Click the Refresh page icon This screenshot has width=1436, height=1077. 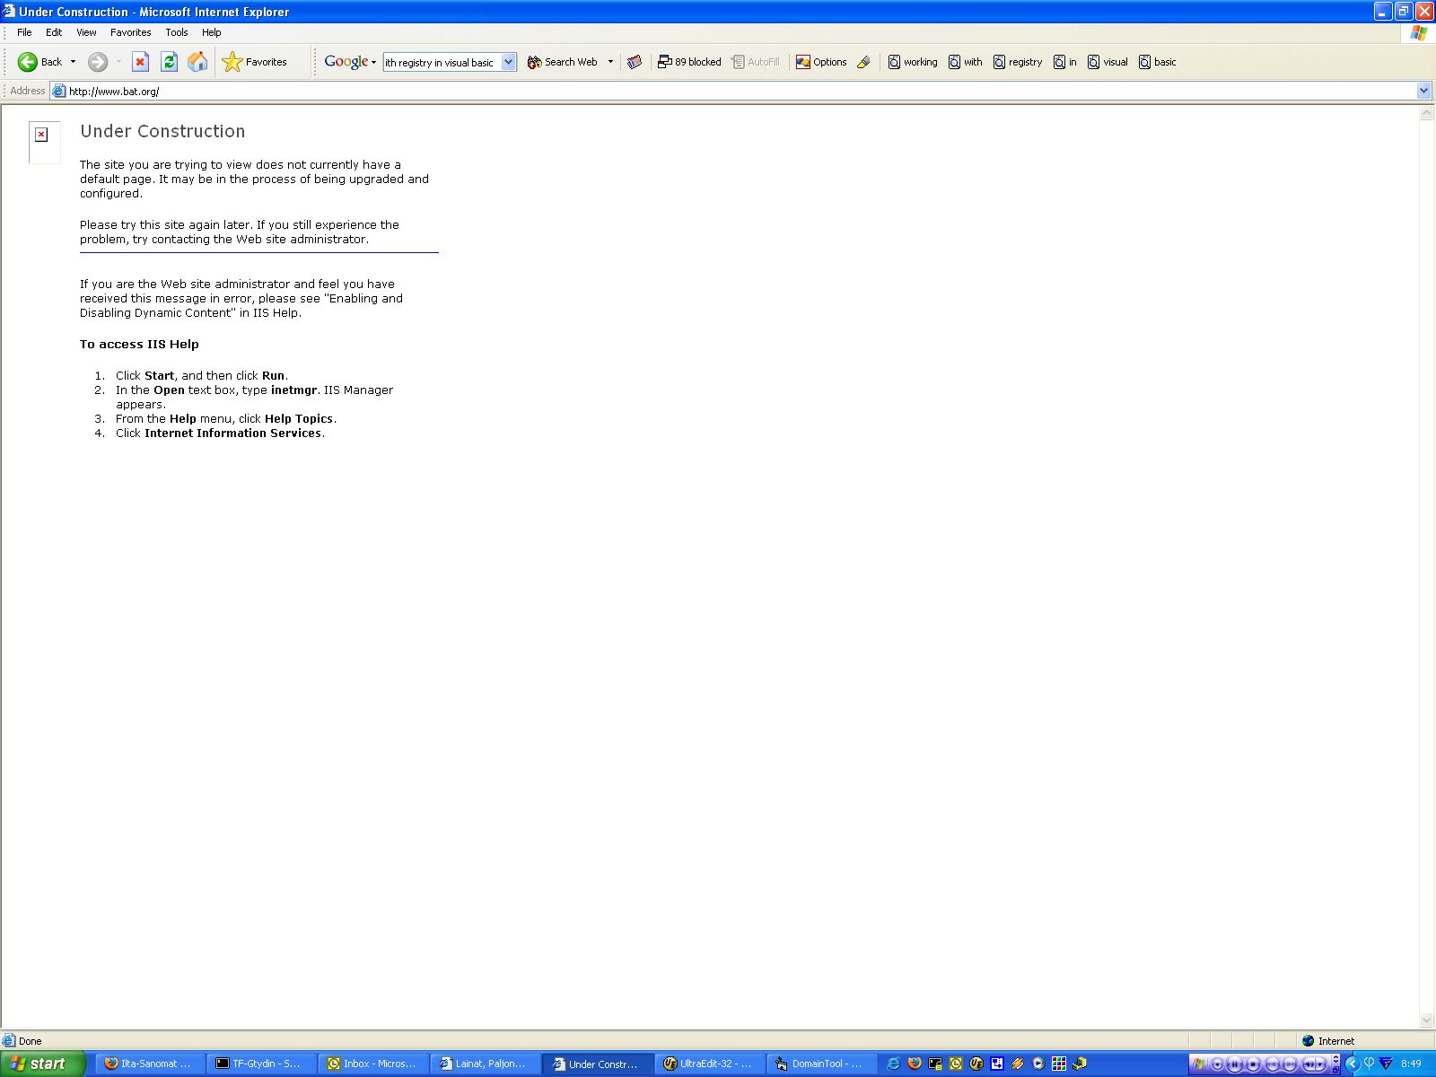pos(169,62)
